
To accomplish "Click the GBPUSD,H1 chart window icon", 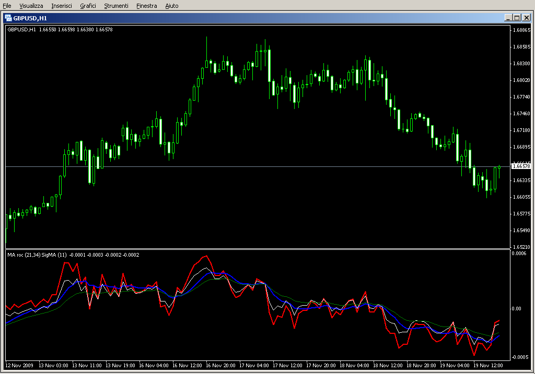I will click(x=8, y=18).
